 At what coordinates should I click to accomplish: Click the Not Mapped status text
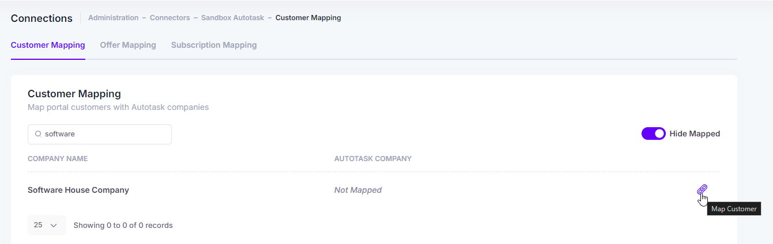(x=358, y=190)
